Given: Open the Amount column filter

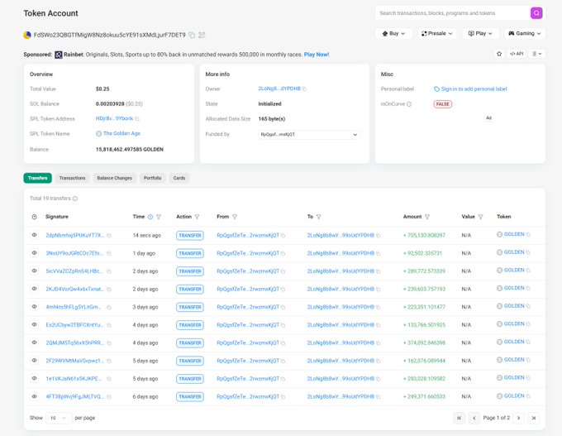Looking at the screenshot, I should [427, 217].
